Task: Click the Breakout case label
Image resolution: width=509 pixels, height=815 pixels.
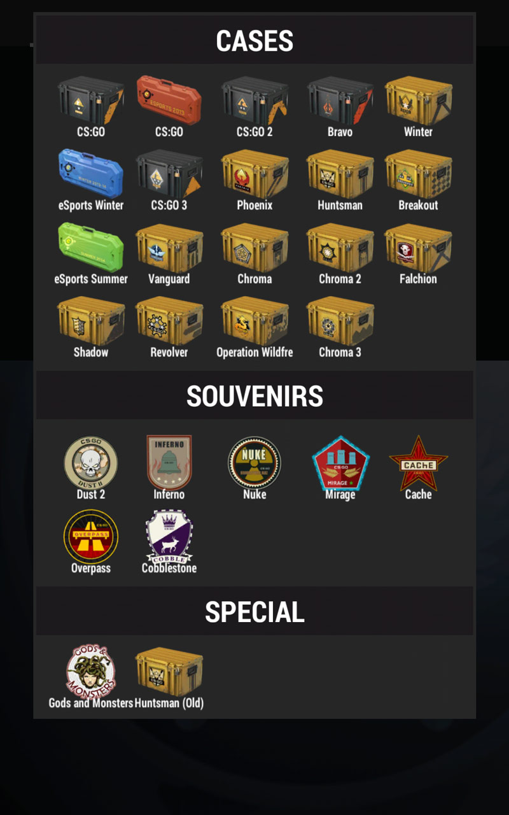Action: [418, 205]
